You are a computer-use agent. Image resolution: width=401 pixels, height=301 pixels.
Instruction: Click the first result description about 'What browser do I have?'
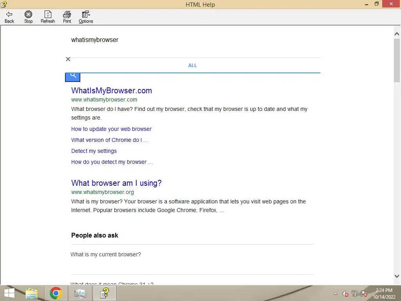[x=189, y=113]
